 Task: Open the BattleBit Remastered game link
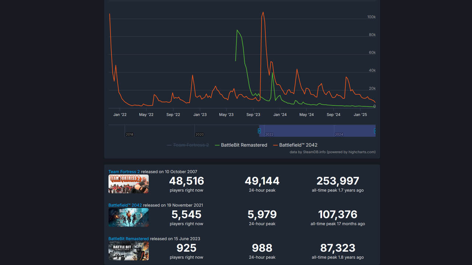point(128,239)
